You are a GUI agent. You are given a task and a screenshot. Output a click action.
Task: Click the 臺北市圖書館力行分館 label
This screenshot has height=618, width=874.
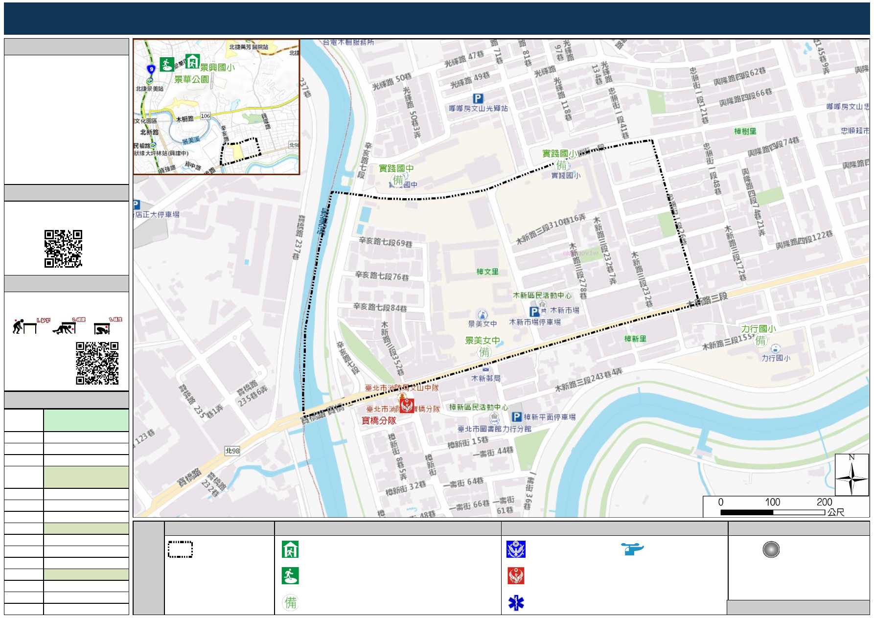click(x=494, y=429)
